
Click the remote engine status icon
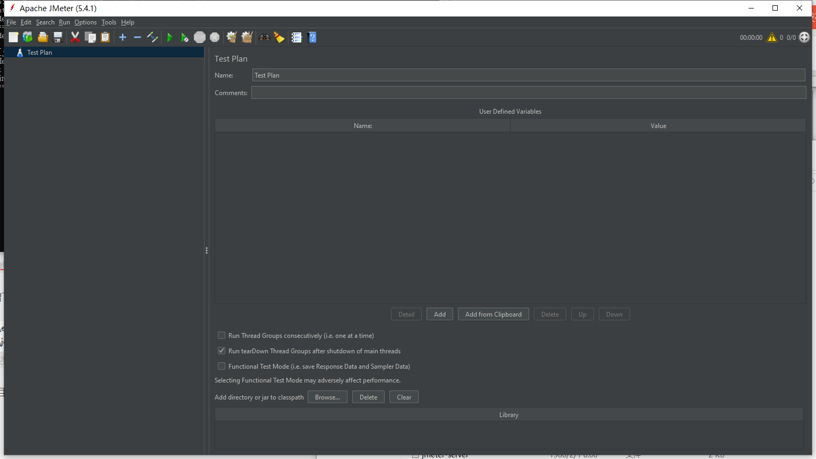pyautogui.click(x=804, y=37)
